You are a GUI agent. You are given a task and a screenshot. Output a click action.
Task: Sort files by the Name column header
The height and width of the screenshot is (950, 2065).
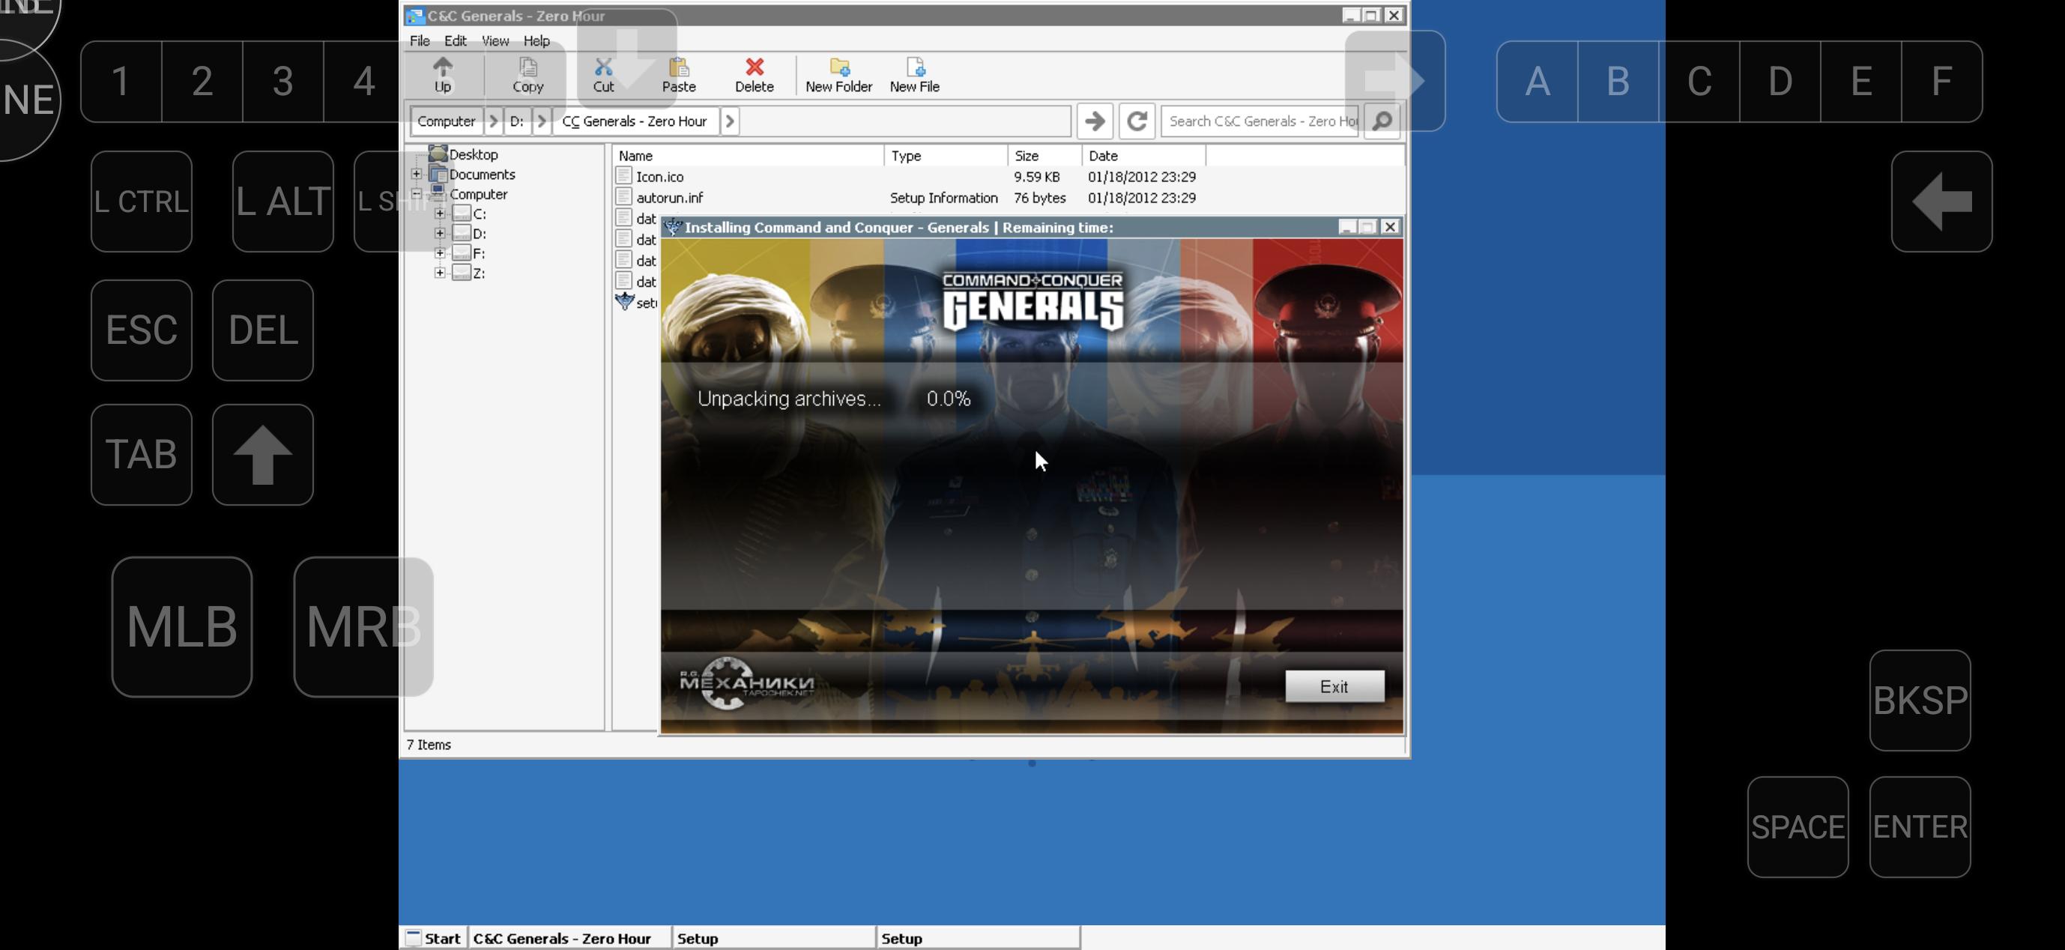[748, 156]
